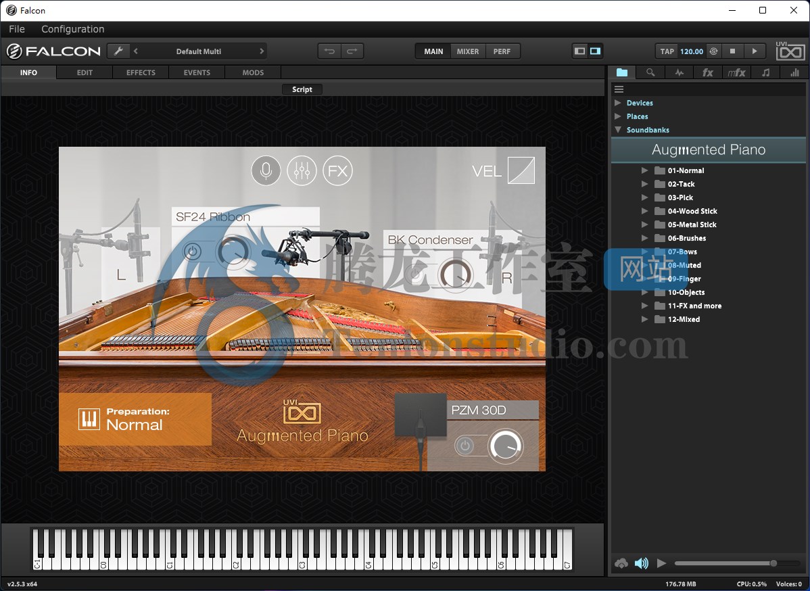Expand the 10-Objects folder
Viewport: 810px width, 591px height.
tap(645, 292)
